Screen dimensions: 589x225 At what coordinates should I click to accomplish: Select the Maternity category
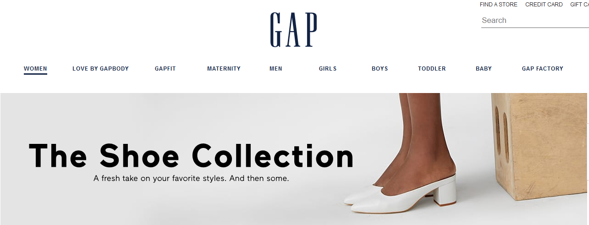pyautogui.click(x=224, y=69)
